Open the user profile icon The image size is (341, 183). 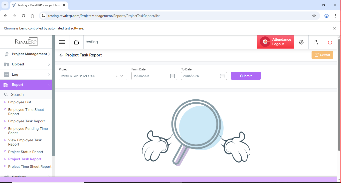[316, 42]
